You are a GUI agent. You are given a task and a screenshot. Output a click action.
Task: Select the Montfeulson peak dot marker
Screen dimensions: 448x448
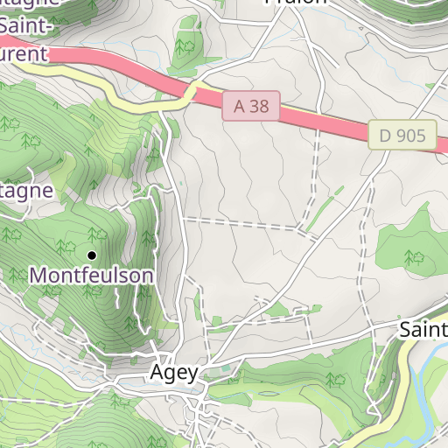[92, 255]
